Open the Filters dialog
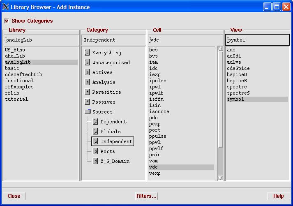 [147, 196]
